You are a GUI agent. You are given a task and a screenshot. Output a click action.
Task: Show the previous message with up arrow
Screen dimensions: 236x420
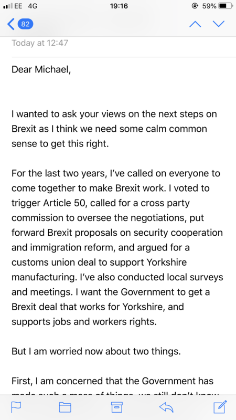pyautogui.click(x=195, y=24)
